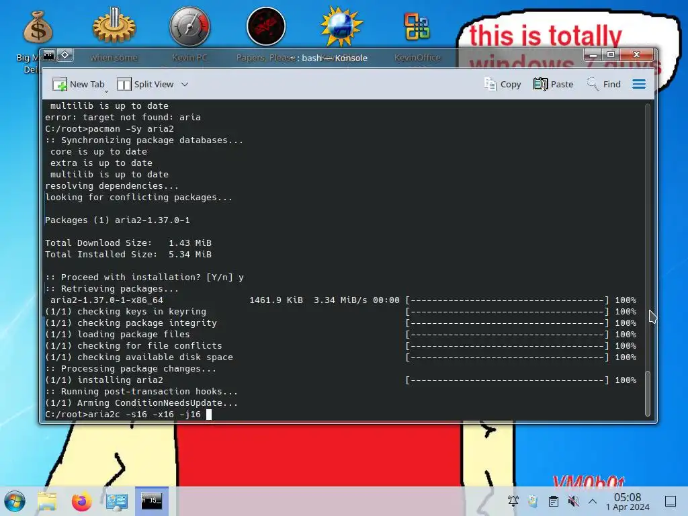
Task: Open the Kevin PC gauge desktop icon
Action: (x=190, y=27)
